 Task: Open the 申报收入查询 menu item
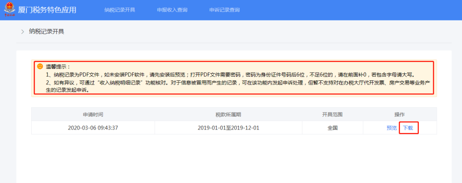(x=172, y=10)
